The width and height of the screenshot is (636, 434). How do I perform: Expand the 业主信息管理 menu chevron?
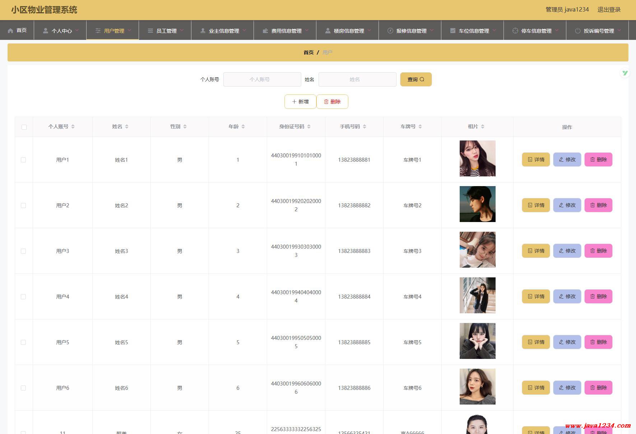[244, 30]
